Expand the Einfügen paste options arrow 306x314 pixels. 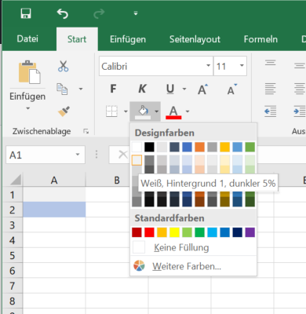click(27, 108)
